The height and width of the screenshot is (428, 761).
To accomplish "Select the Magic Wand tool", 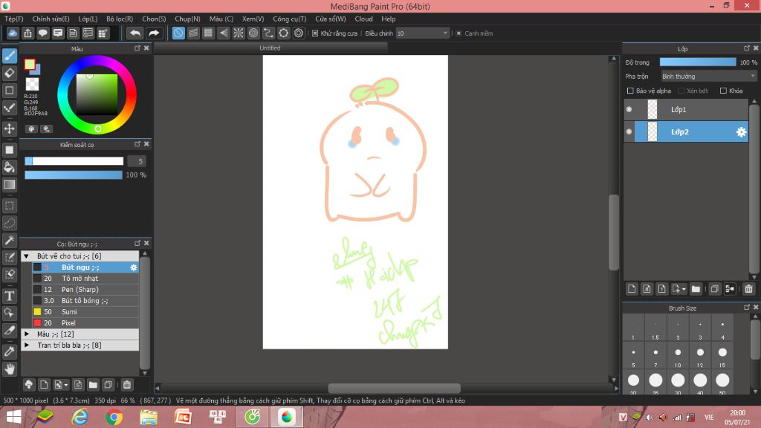I will 9,240.
